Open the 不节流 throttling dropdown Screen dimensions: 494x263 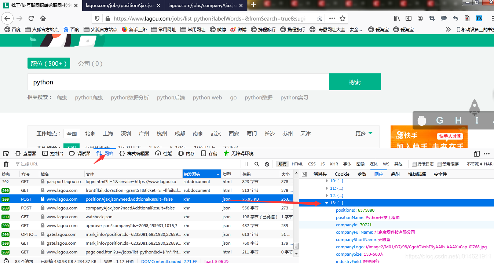click(x=474, y=164)
